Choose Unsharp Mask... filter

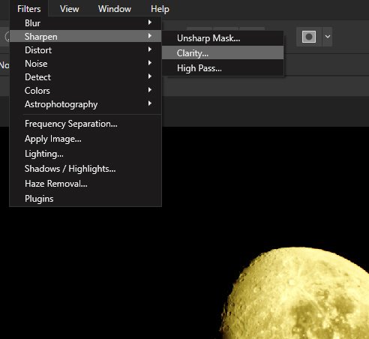(x=223, y=38)
